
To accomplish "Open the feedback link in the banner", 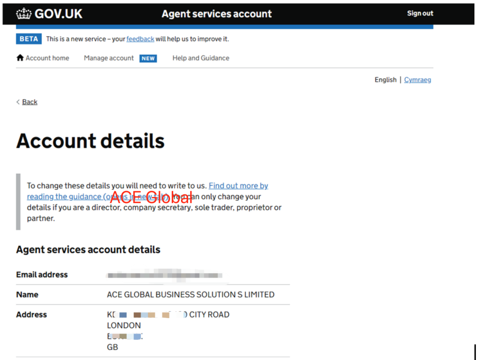I will [x=140, y=39].
